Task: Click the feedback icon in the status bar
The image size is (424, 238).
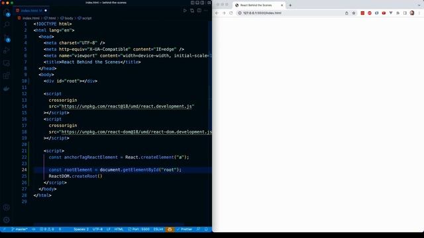Action: pos(199,229)
